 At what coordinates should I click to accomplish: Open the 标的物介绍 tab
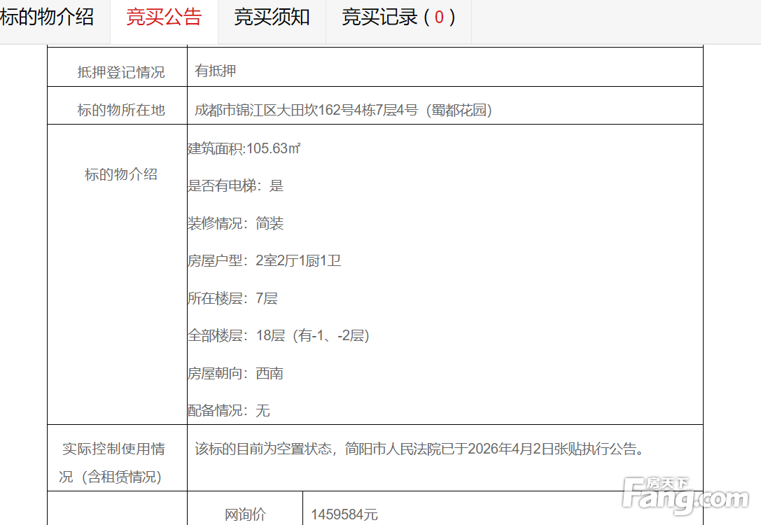point(48,17)
